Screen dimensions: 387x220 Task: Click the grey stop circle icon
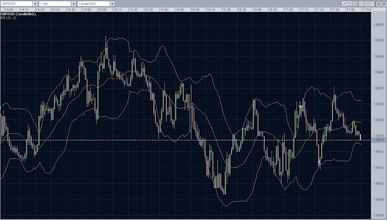point(384,4)
